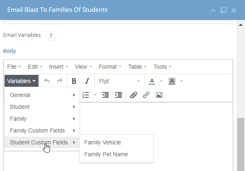Increase indent of the paragraph

[118, 95]
